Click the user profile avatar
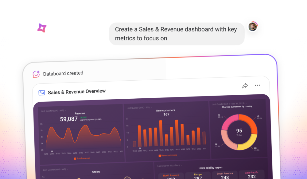 (x=253, y=27)
